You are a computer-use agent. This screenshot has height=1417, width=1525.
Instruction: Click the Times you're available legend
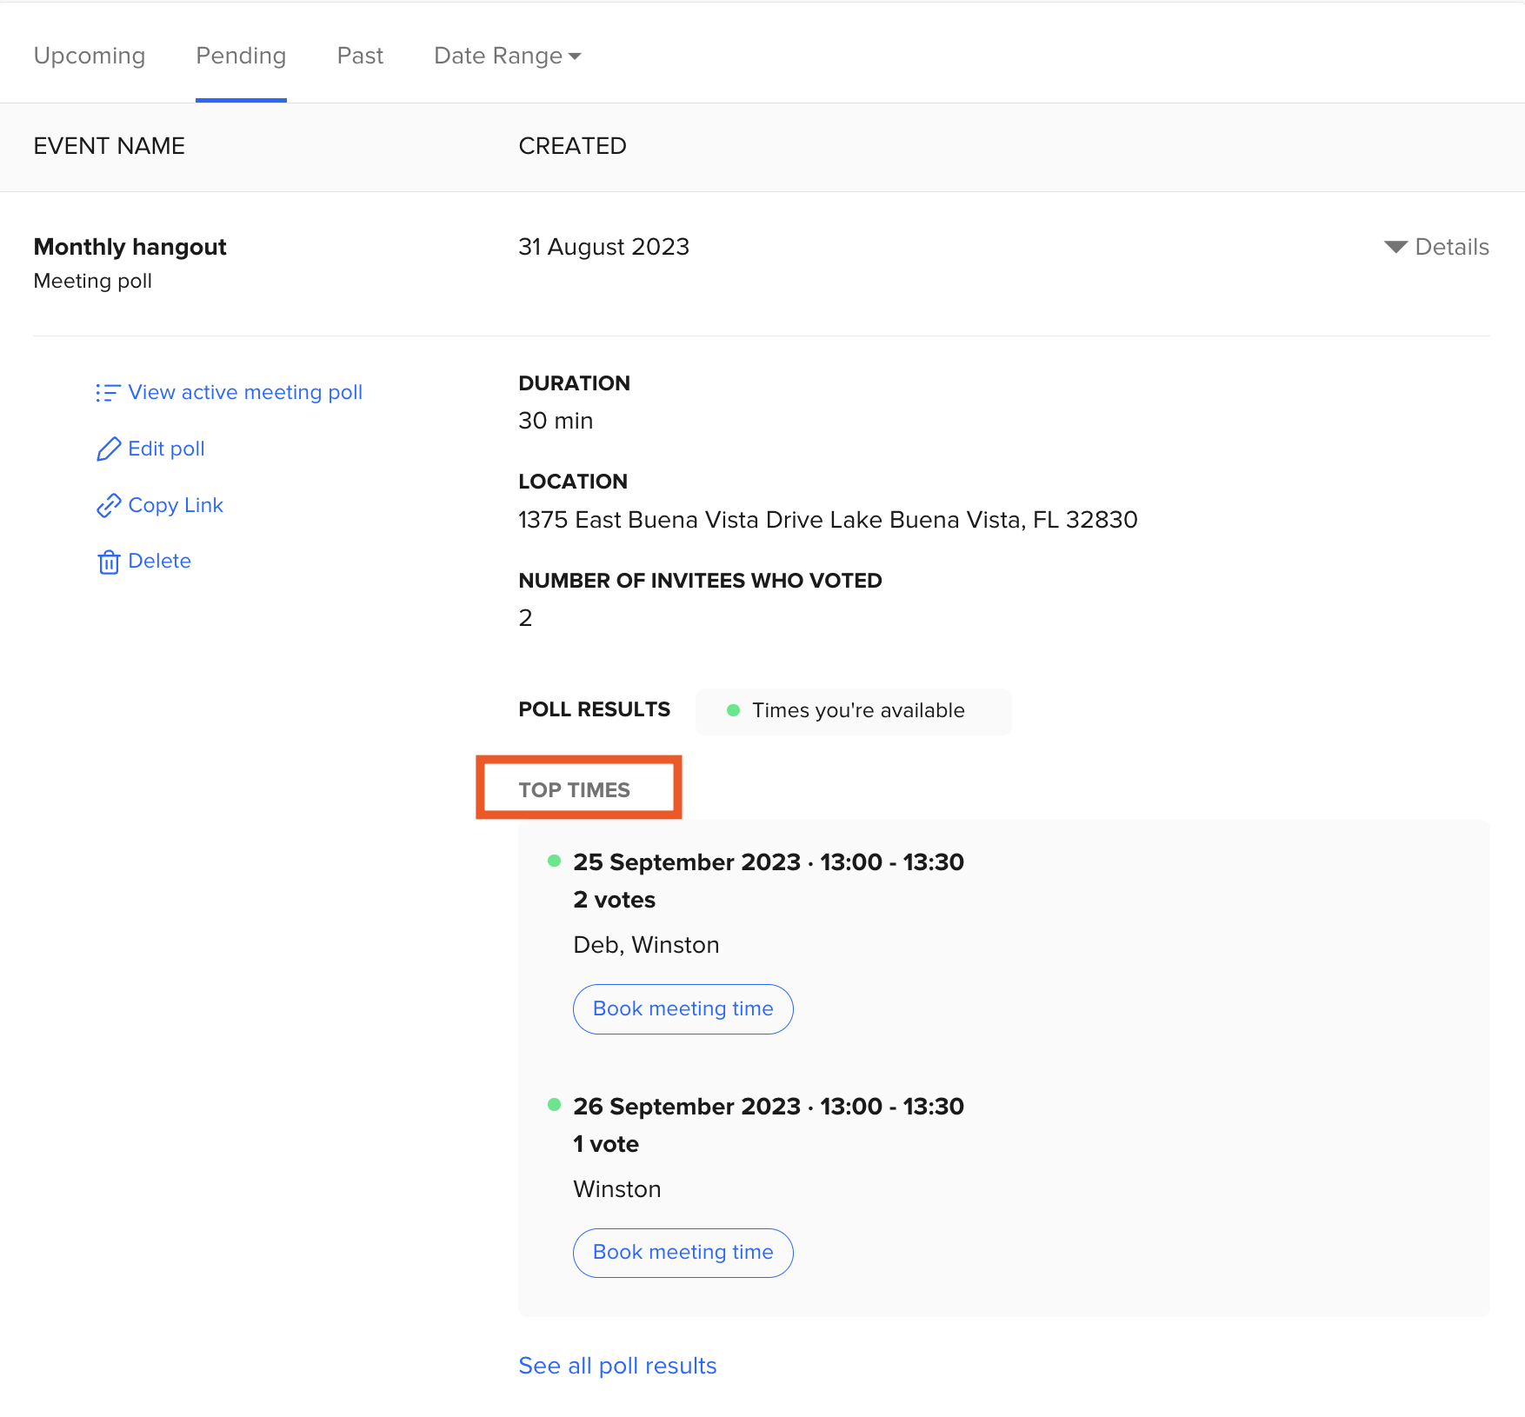pos(853,711)
